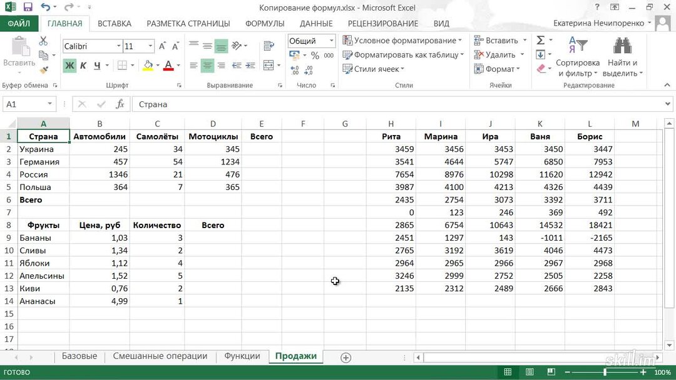Click the Borders icon in font group
This screenshot has width=676, height=380.
122,66
